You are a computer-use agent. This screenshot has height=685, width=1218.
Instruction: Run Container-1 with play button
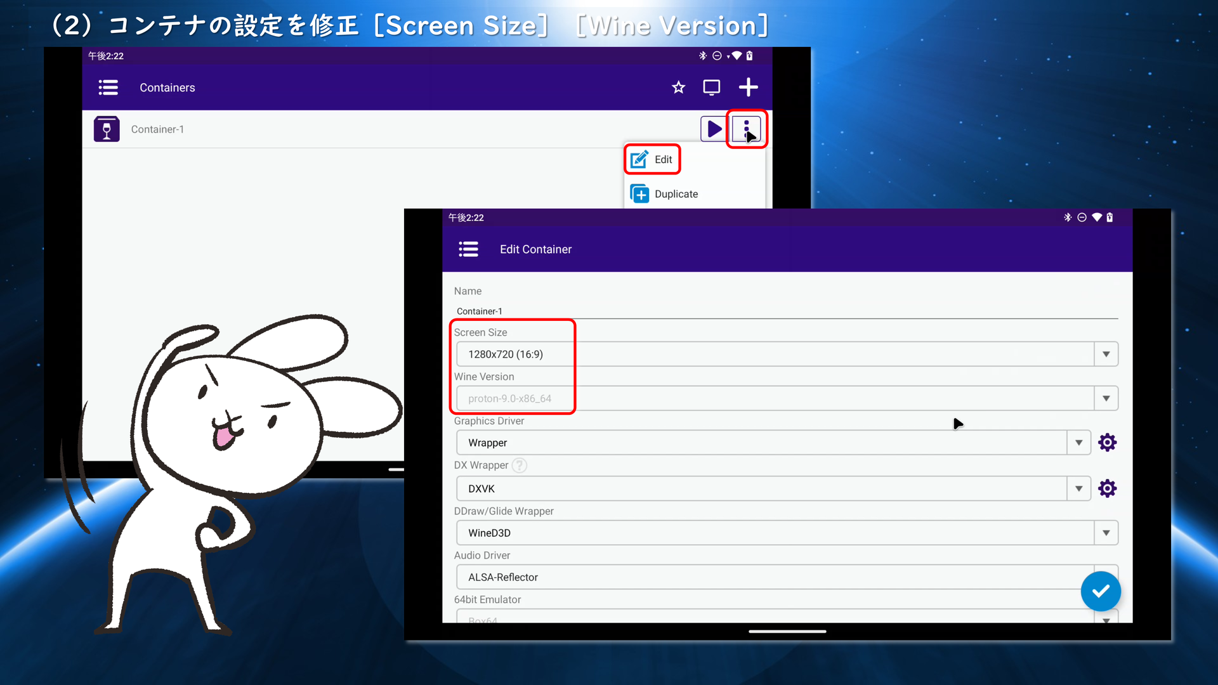pos(714,129)
